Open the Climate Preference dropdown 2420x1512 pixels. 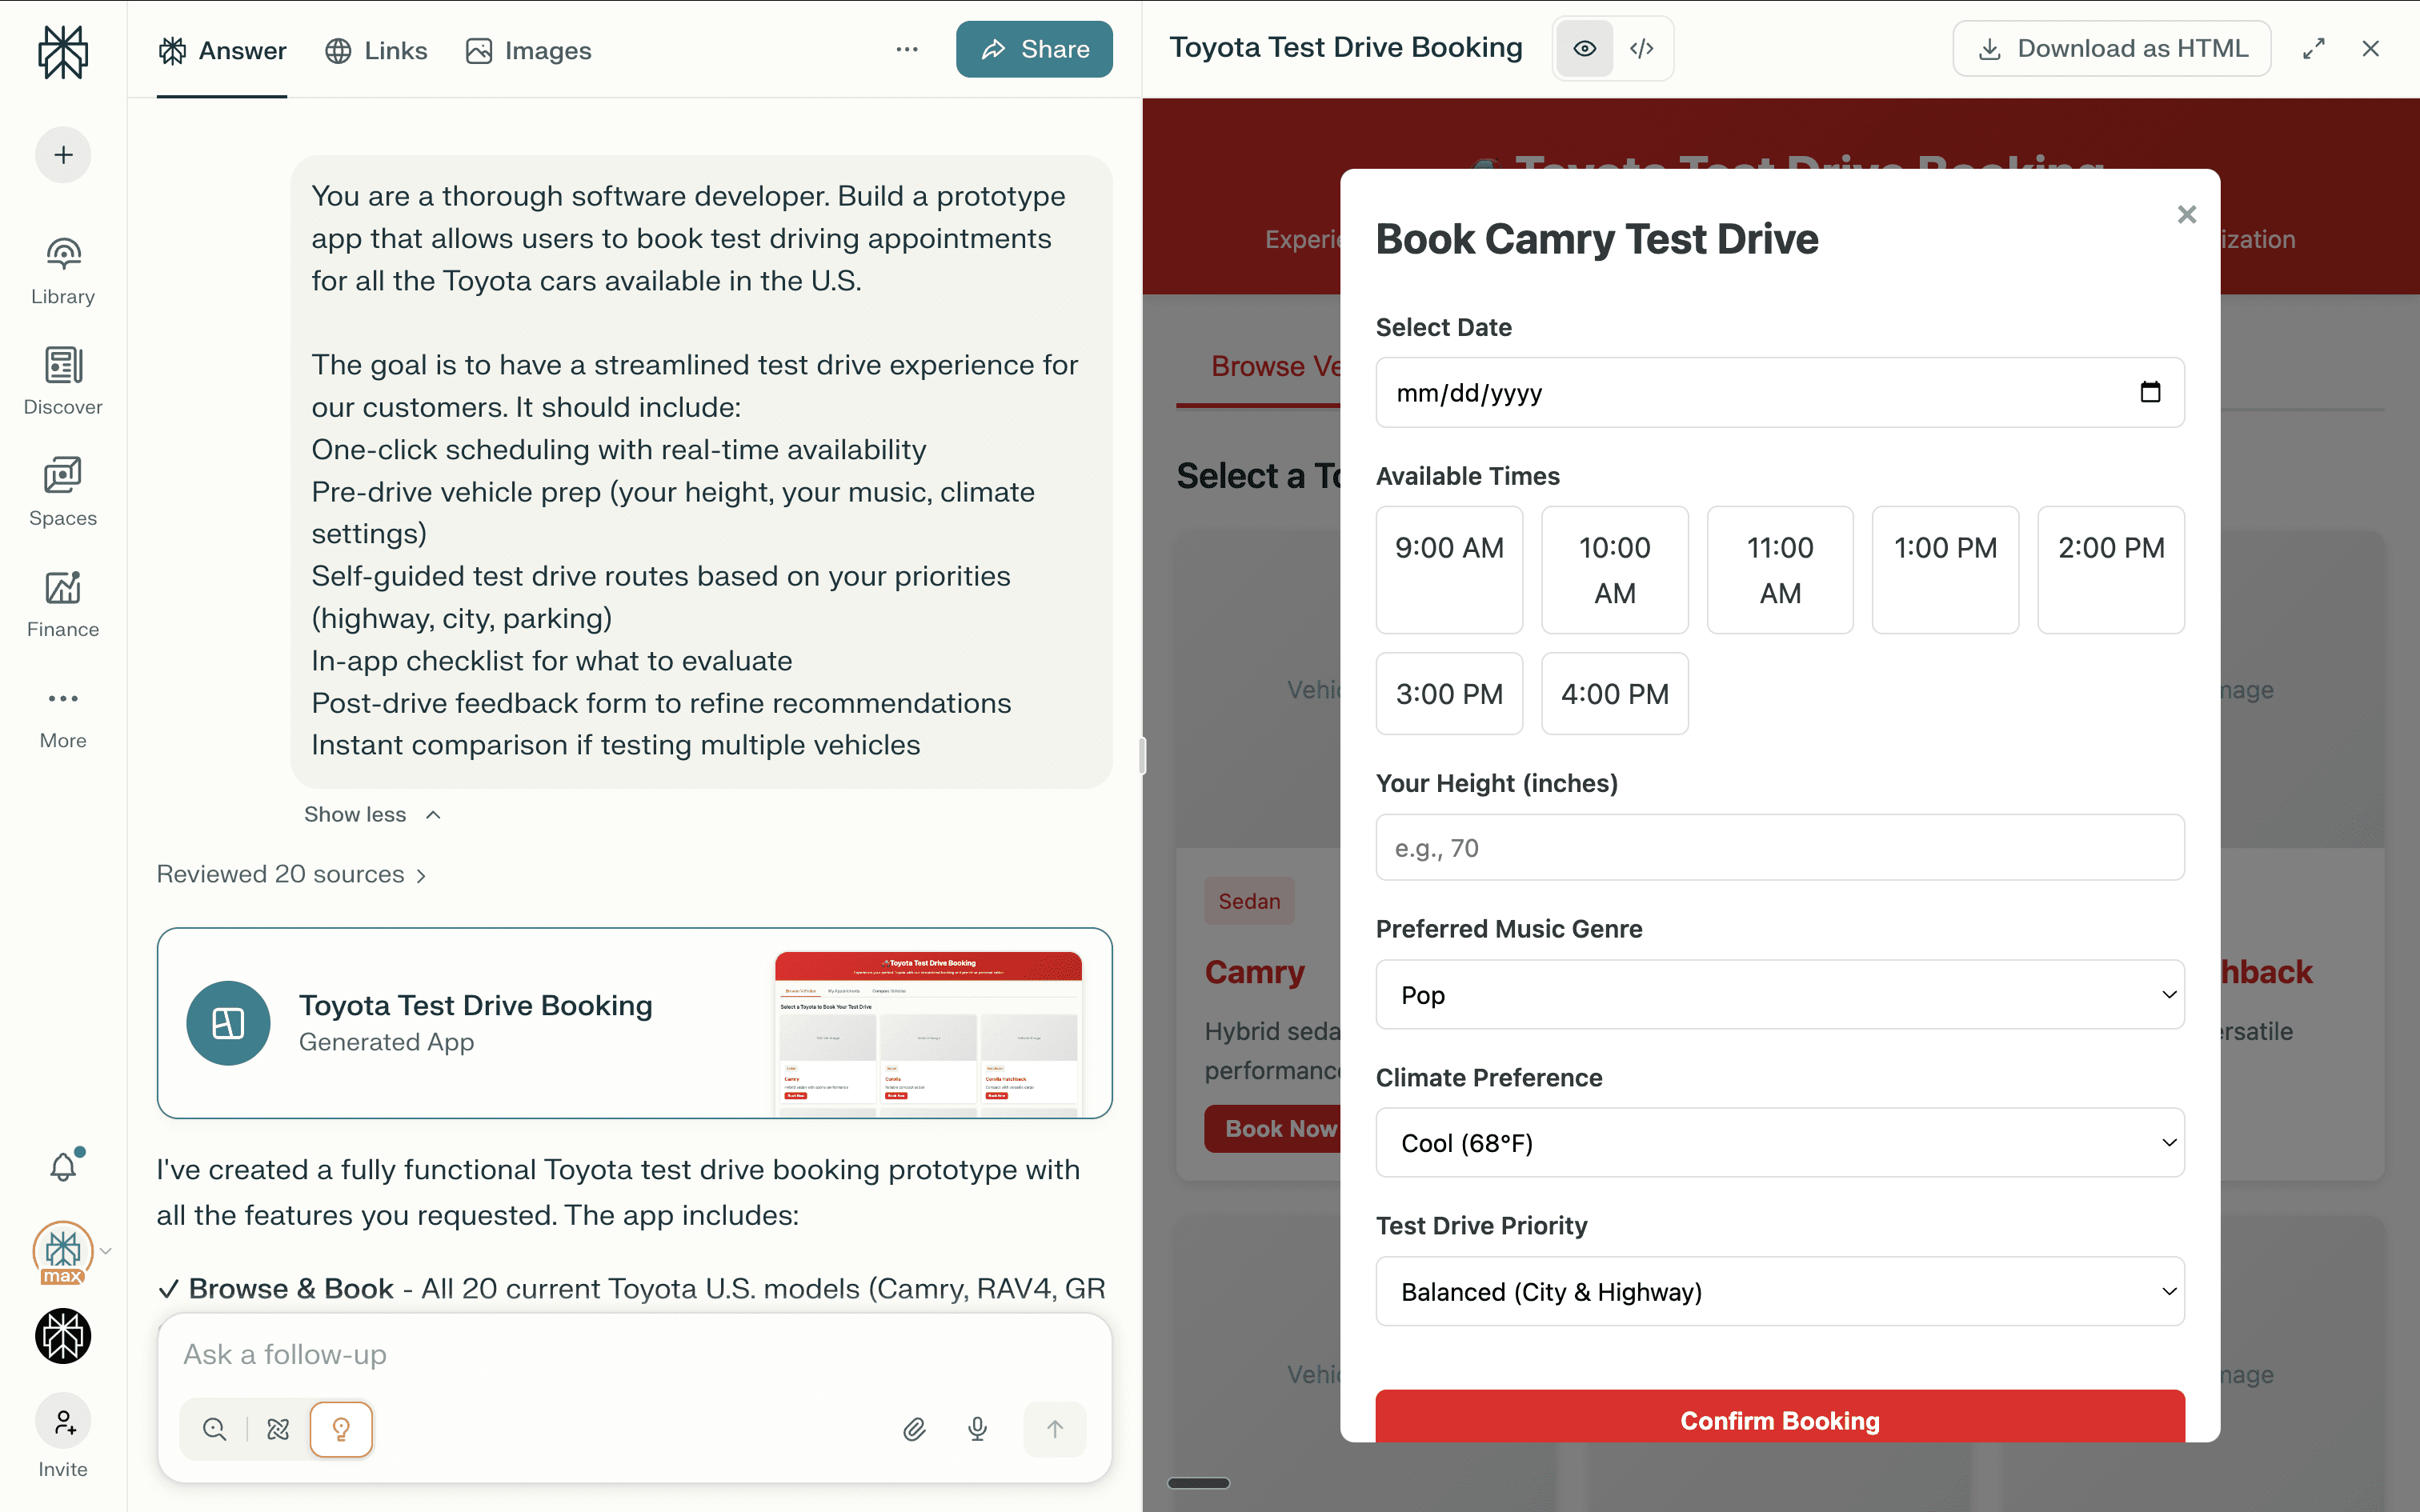[x=1779, y=1142]
